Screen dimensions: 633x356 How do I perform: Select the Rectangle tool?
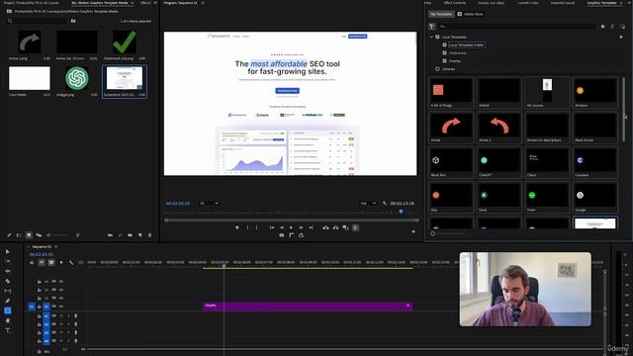[8, 311]
